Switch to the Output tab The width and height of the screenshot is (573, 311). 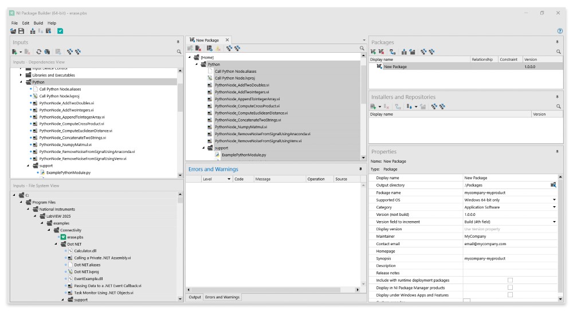coord(195,297)
